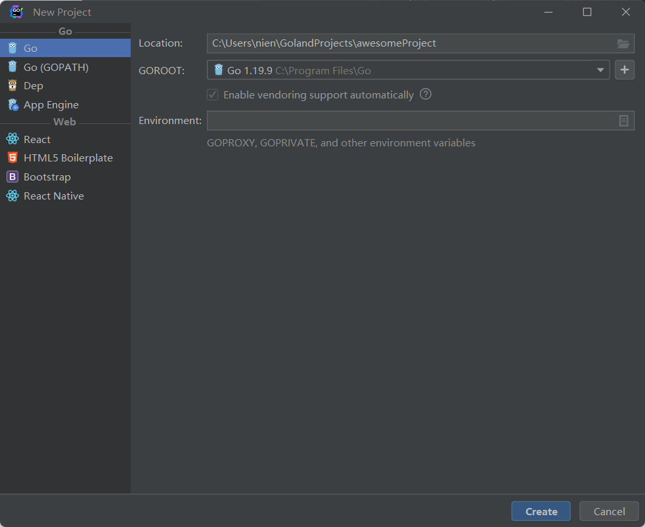This screenshot has height=527, width=645.
Task: Click the Location path field
Action: (x=420, y=43)
